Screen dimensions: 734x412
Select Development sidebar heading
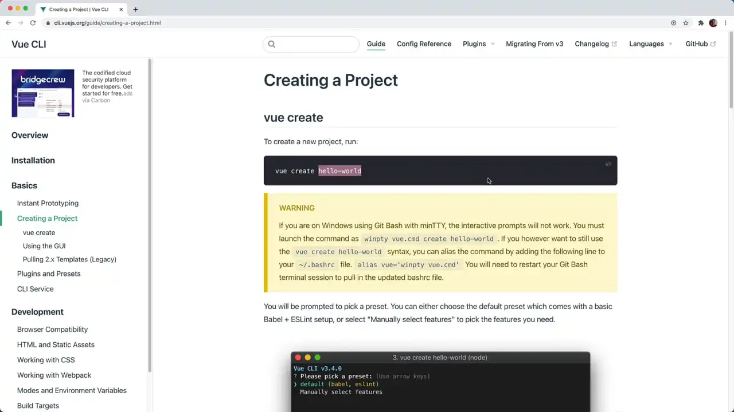pos(37,312)
